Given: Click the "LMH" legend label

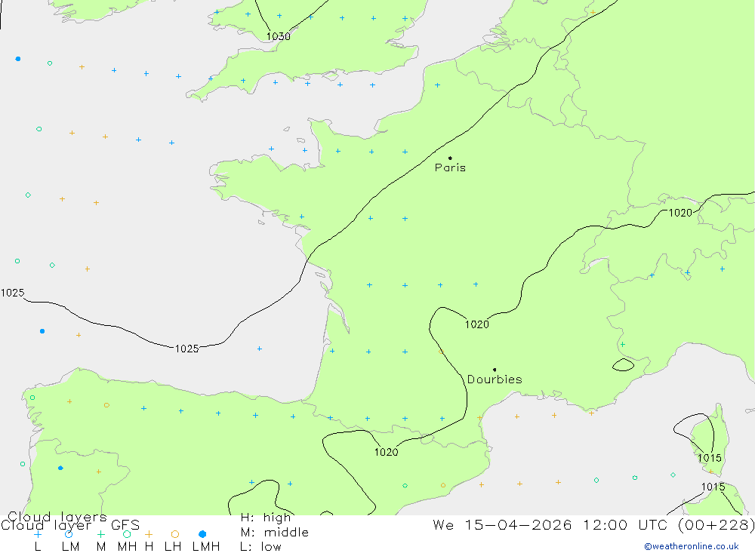Looking at the screenshot, I should [206, 547].
